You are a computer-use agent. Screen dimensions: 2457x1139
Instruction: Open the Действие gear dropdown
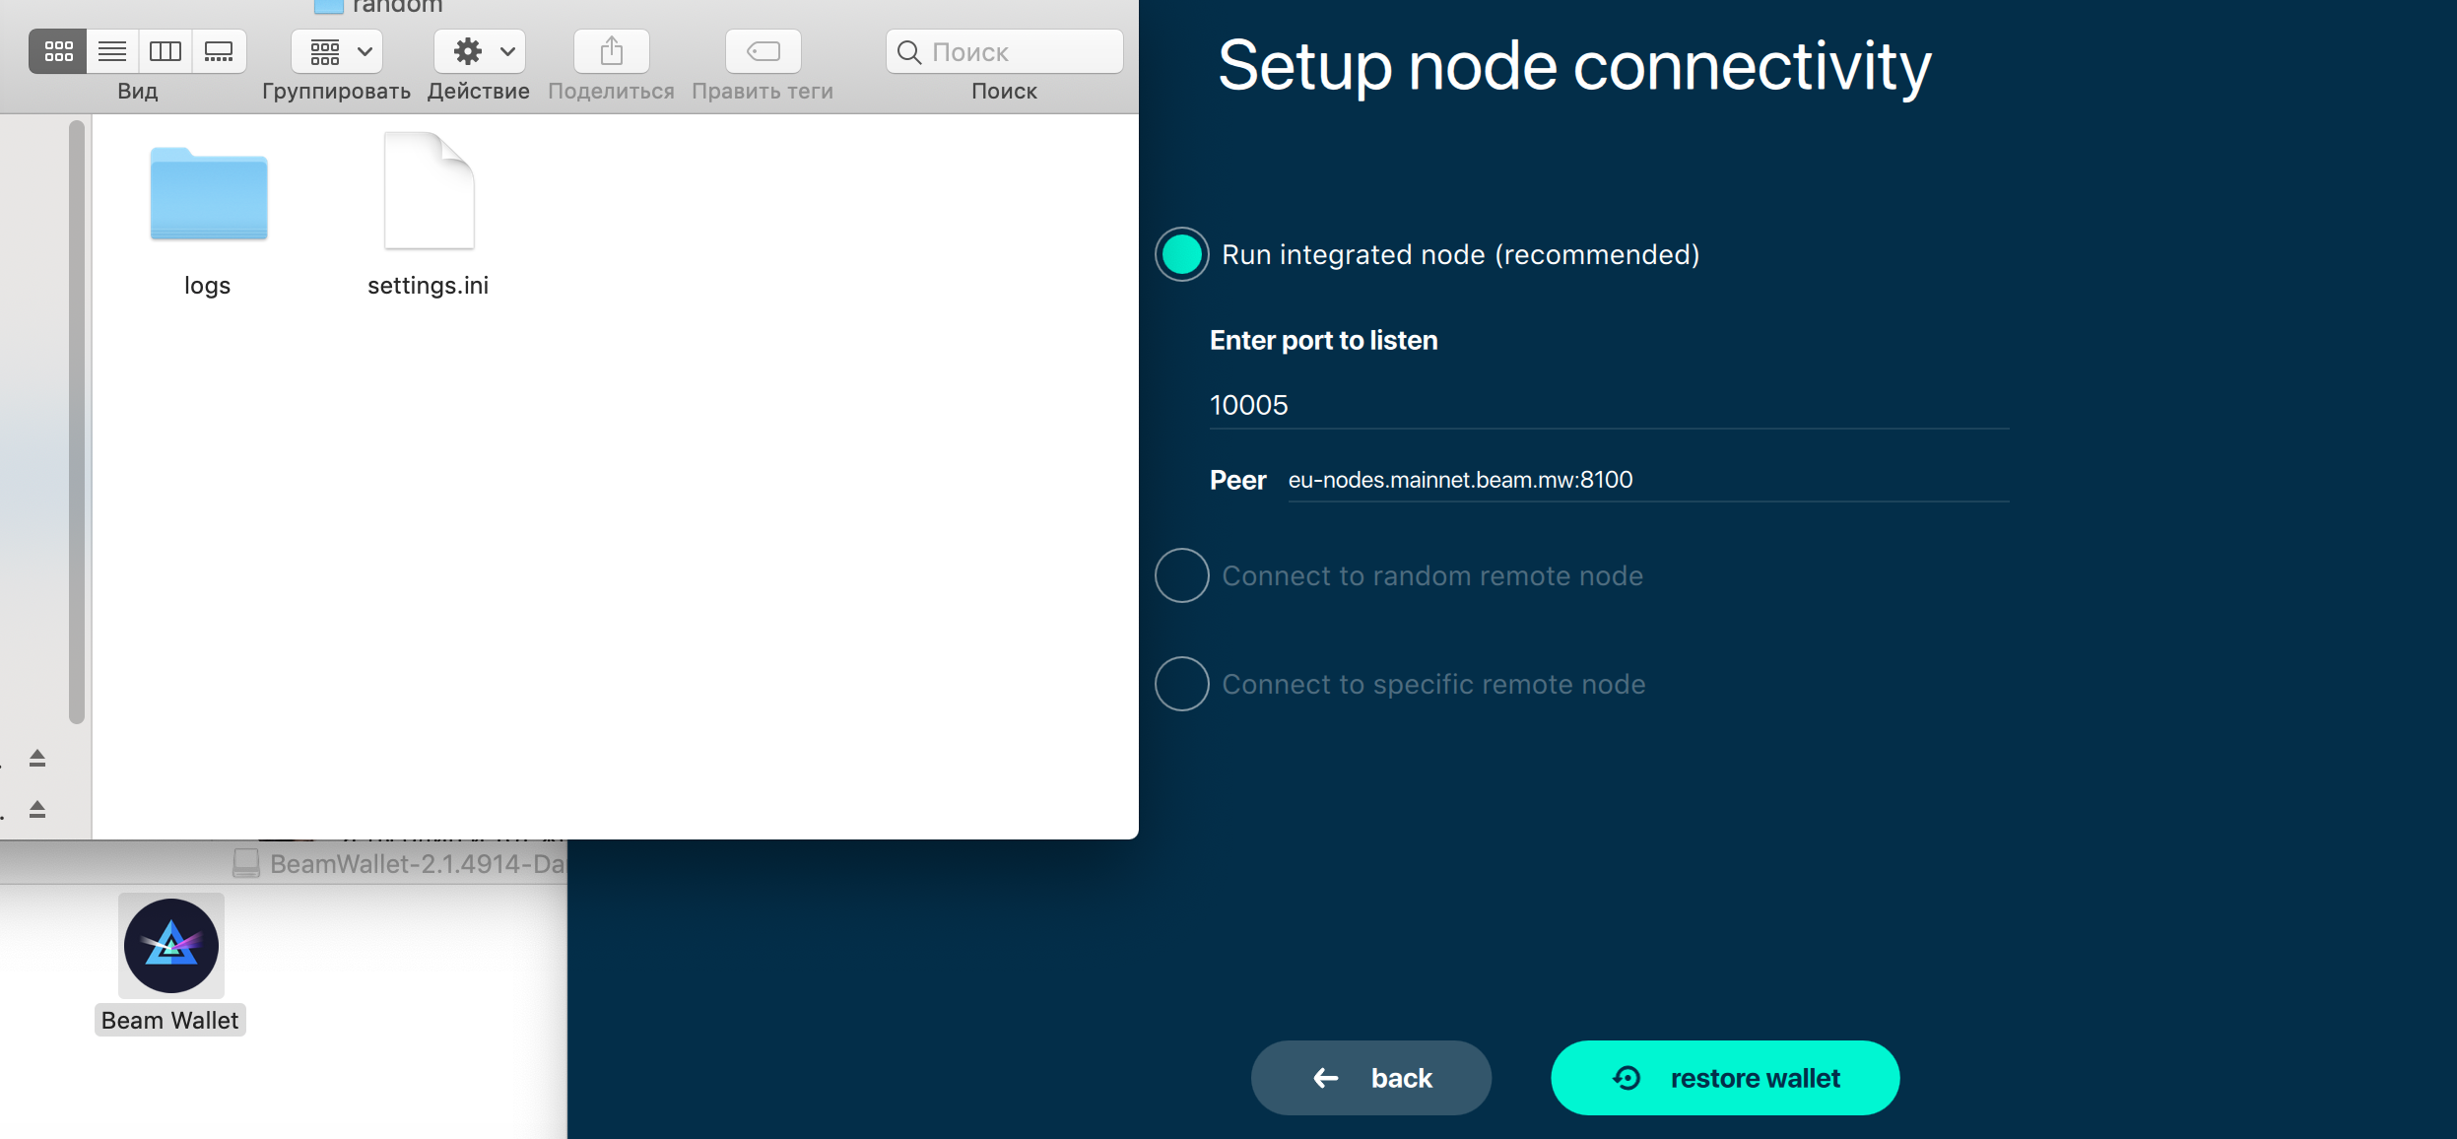coord(469,51)
